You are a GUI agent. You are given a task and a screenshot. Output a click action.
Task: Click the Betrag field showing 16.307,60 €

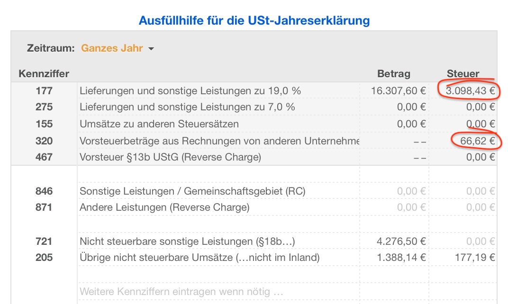pyautogui.click(x=398, y=90)
